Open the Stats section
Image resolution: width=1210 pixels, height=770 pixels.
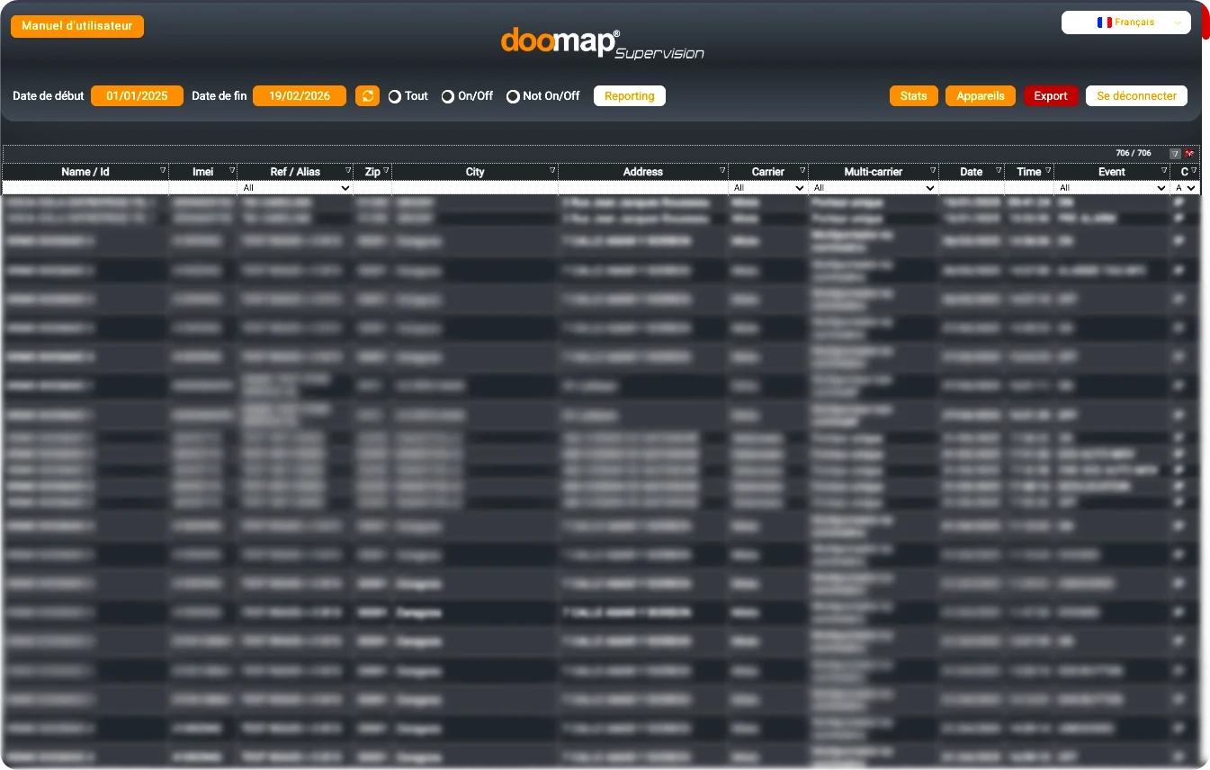point(913,96)
